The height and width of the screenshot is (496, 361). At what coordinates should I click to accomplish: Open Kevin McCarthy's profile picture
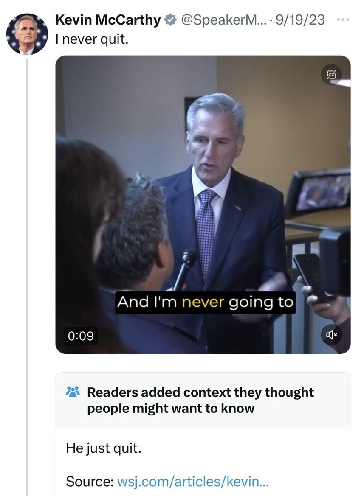coord(27,34)
